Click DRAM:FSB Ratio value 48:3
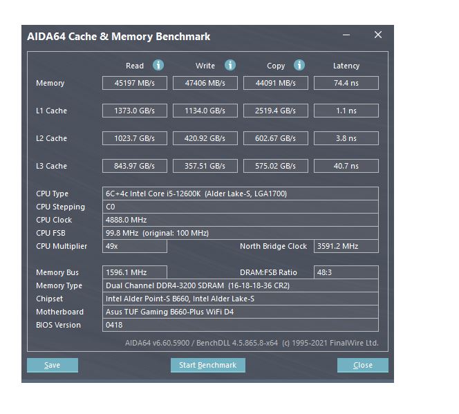 [x=346, y=272]
